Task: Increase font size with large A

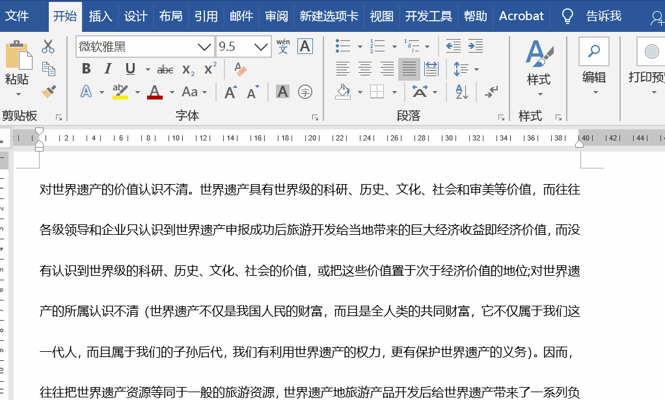Action: (231, 92)
